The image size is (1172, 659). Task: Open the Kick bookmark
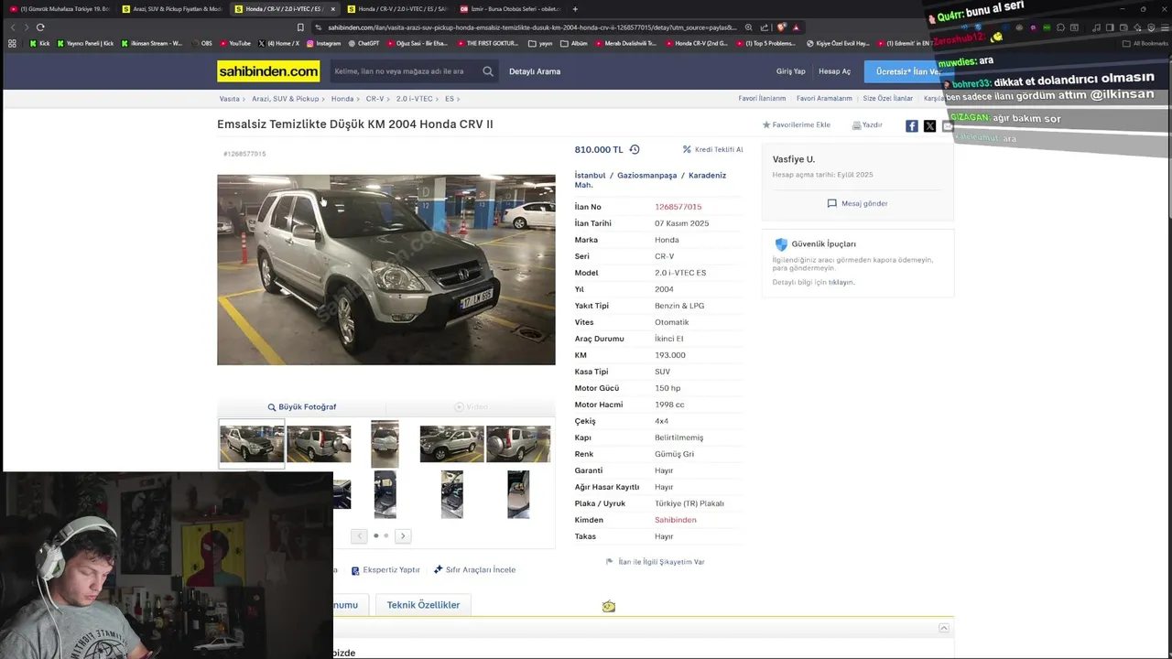39,43
